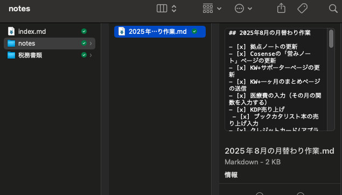Screen dimensions: 342x195
Task: Click file name 2025年8月の月替わり作業.md in preview
Action: pos(280,151)
